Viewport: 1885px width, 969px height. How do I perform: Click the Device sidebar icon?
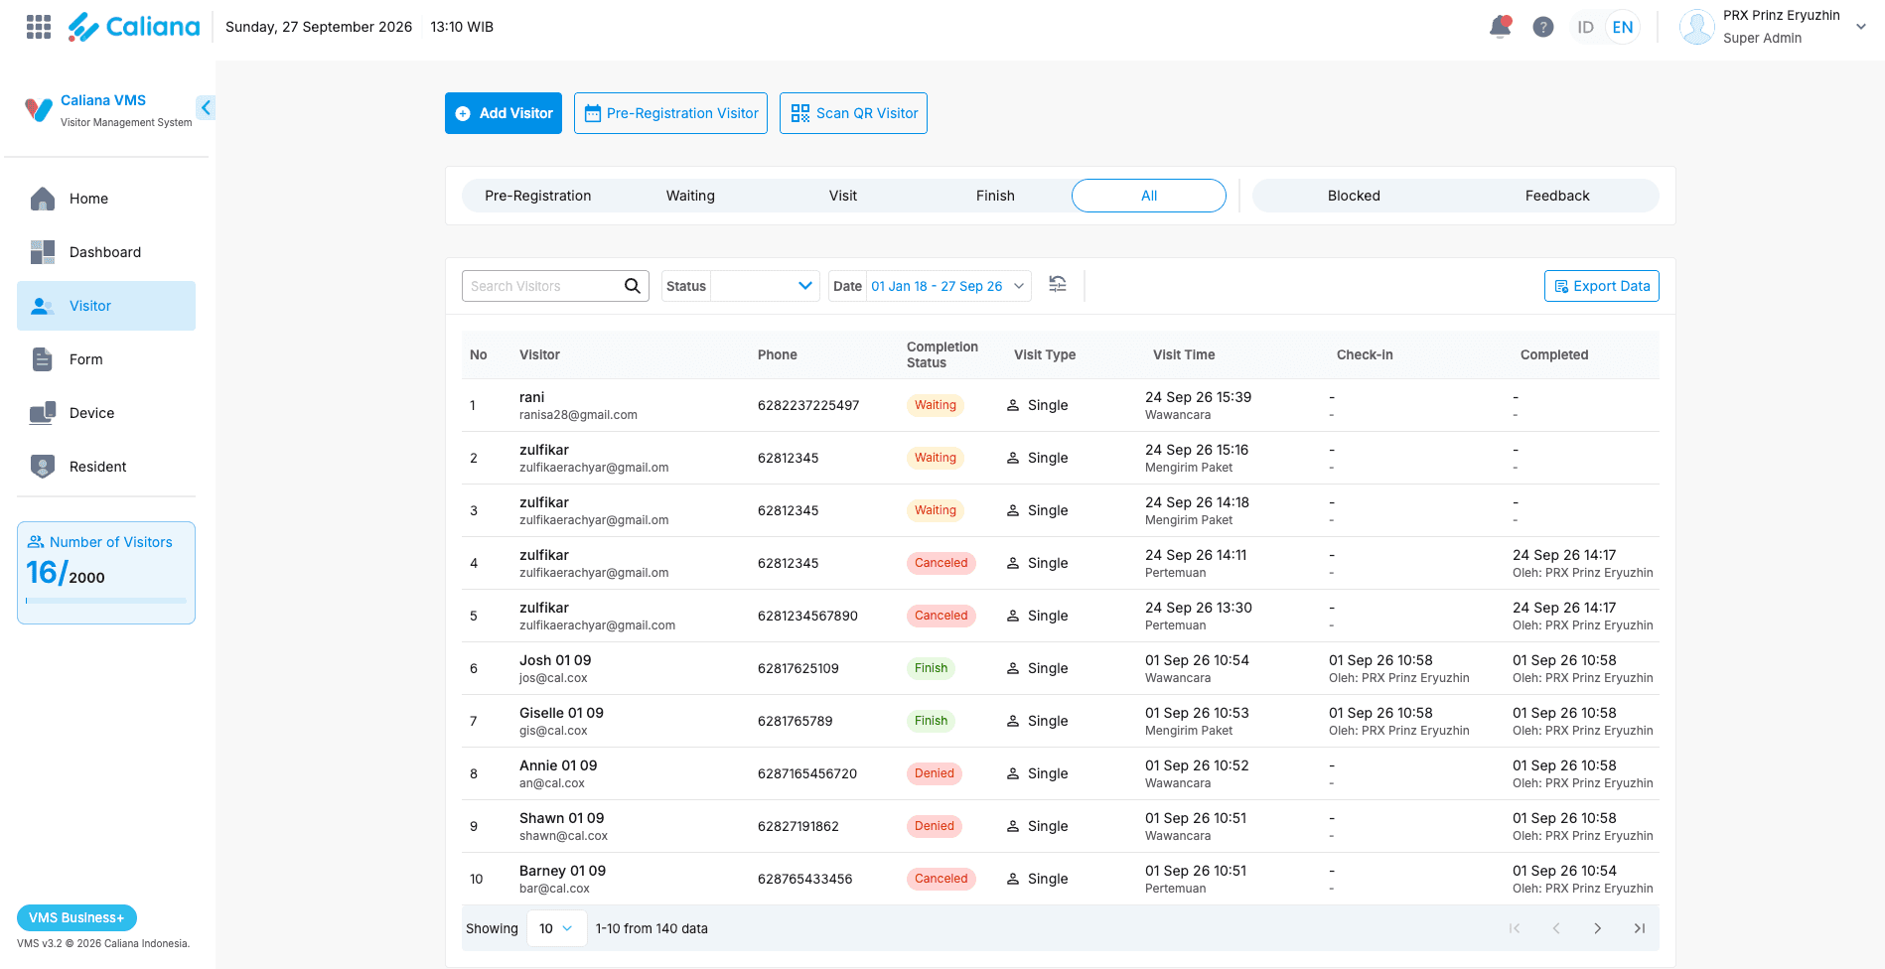(x=43, y=413)
